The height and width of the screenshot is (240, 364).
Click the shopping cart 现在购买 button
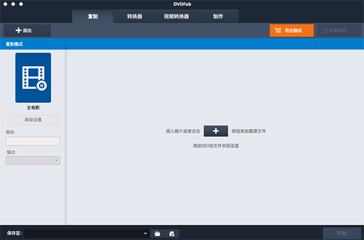tap(292, 30)
